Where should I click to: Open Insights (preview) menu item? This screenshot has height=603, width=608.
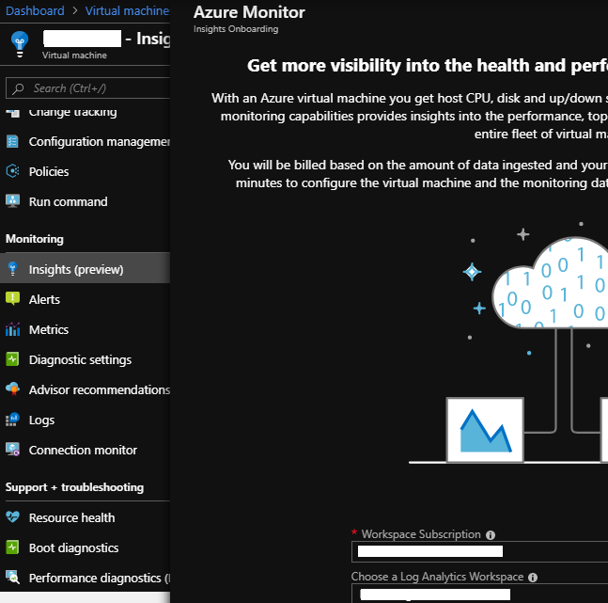pyautogui.click(x=76, y=270)
